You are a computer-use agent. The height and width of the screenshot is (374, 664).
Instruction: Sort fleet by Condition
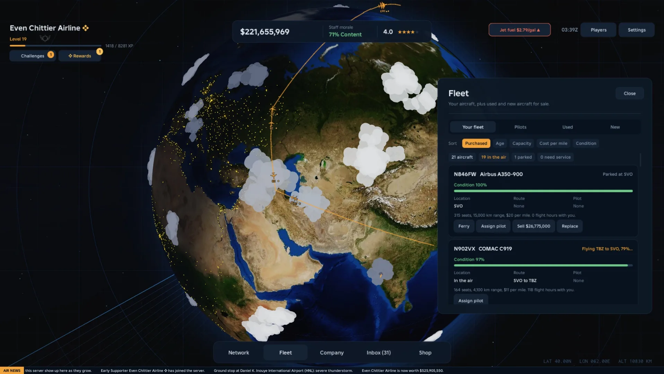coord(586,143)
